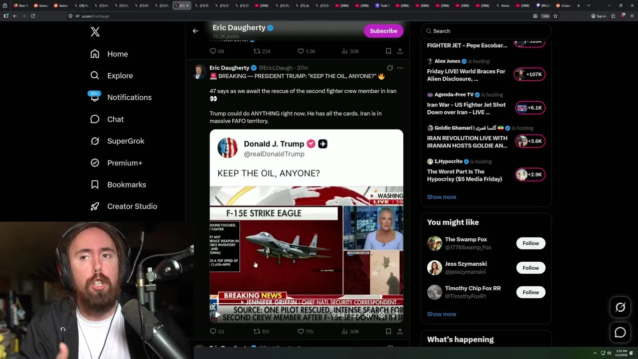Open Chat from the sidebar
The width and height of the screenshot is (638, 359).
(x=107, y=119)
